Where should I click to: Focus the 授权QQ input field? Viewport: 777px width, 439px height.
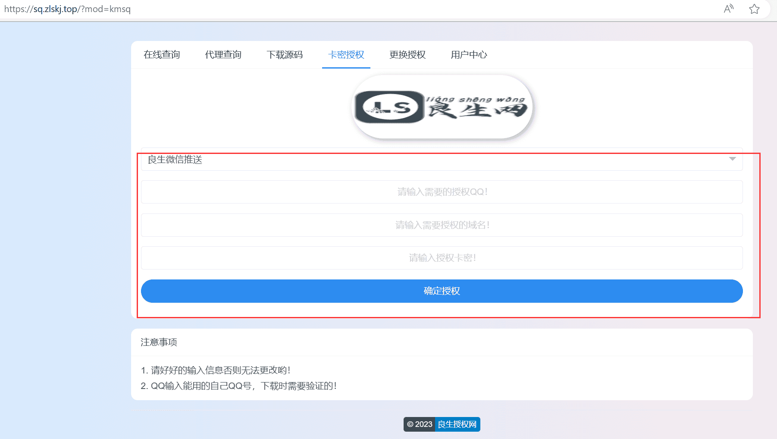(x=442, y=192)
